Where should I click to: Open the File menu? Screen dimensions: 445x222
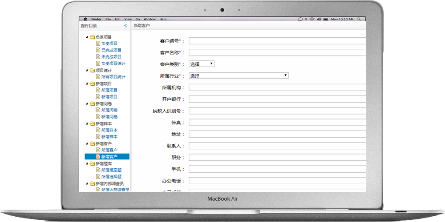pos(108,19)
